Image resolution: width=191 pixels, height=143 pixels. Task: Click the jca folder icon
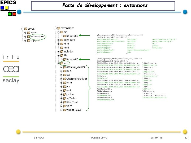pos(64,87)
